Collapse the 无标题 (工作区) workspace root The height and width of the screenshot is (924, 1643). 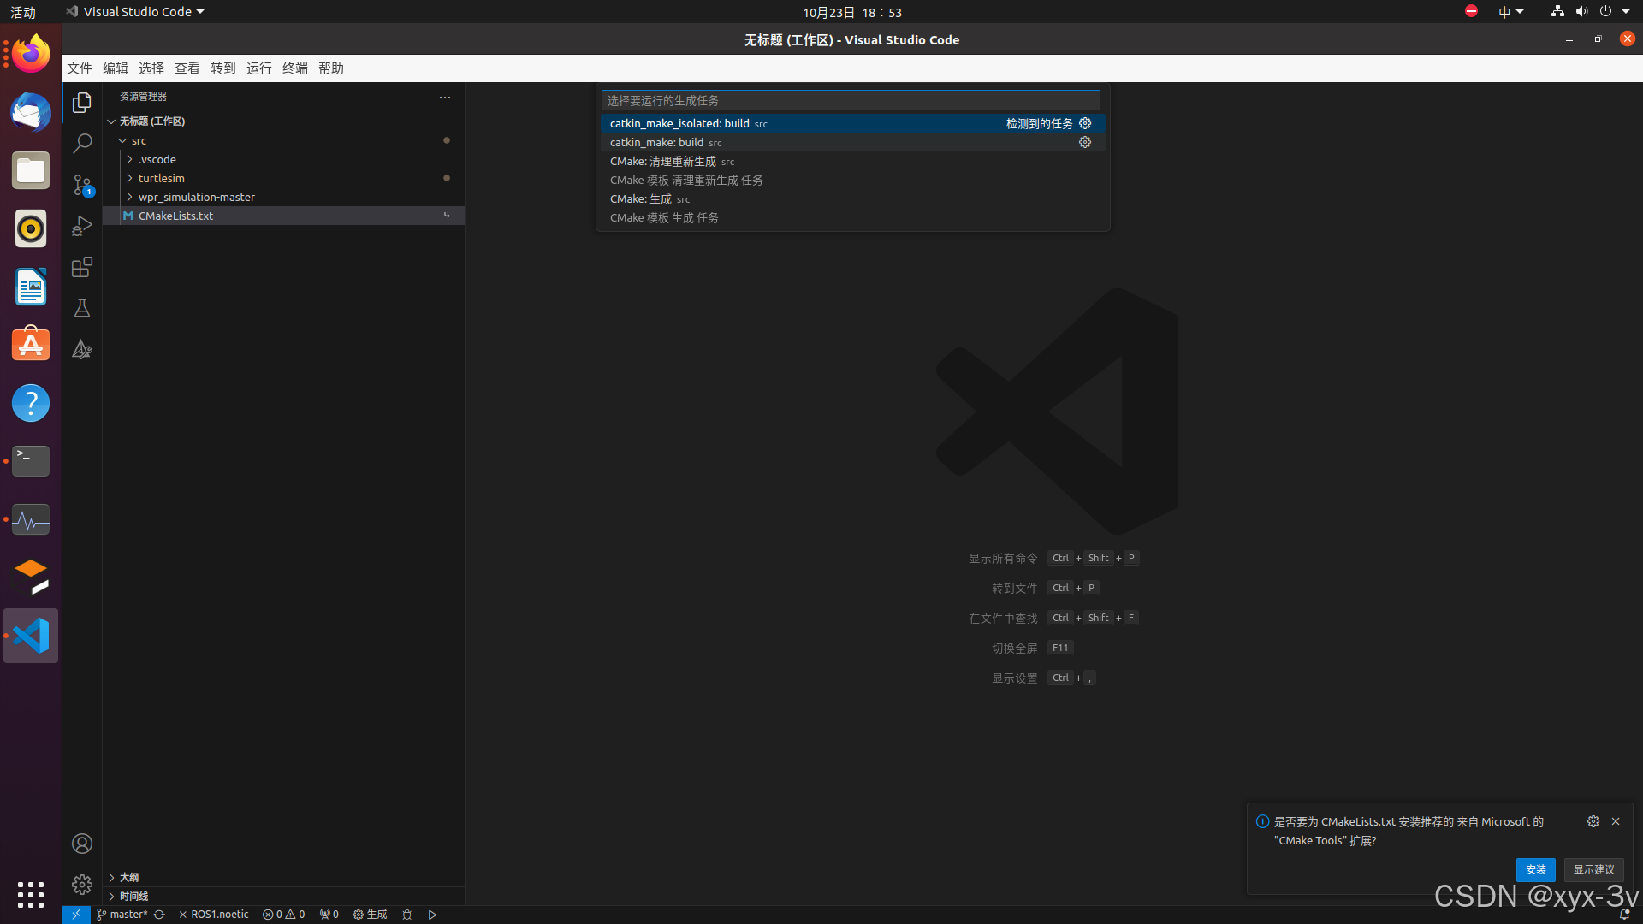click(111, 121)
